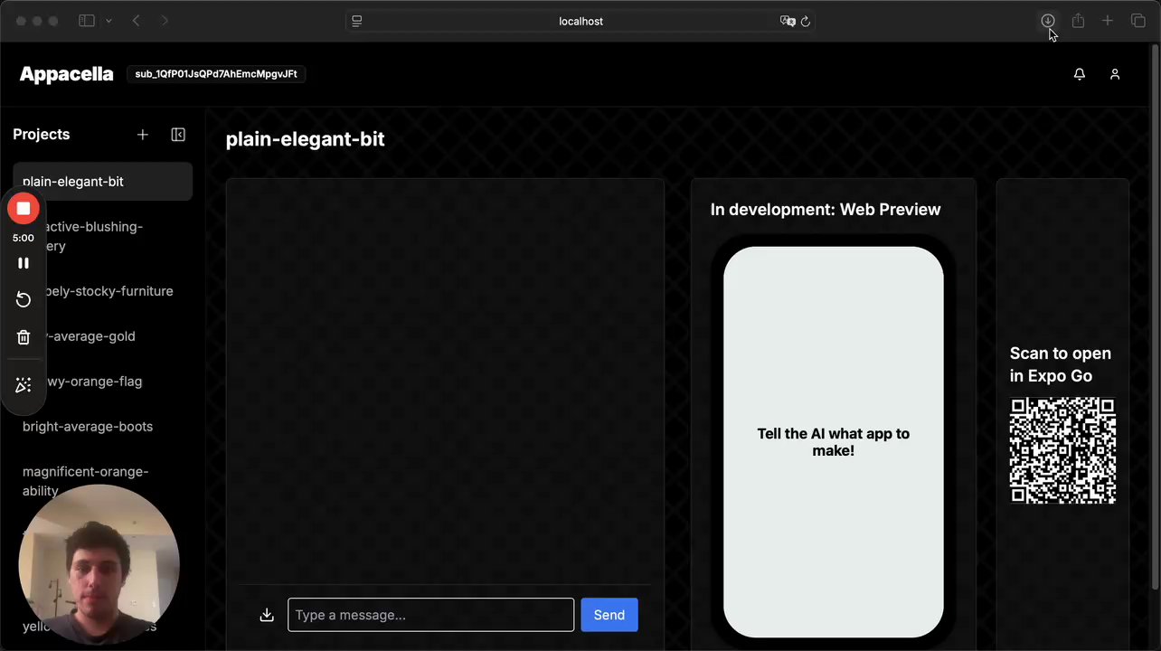1161x651 pixels.
Task: Click the Projects sidebar heading
Action: (x=42, y=135)
